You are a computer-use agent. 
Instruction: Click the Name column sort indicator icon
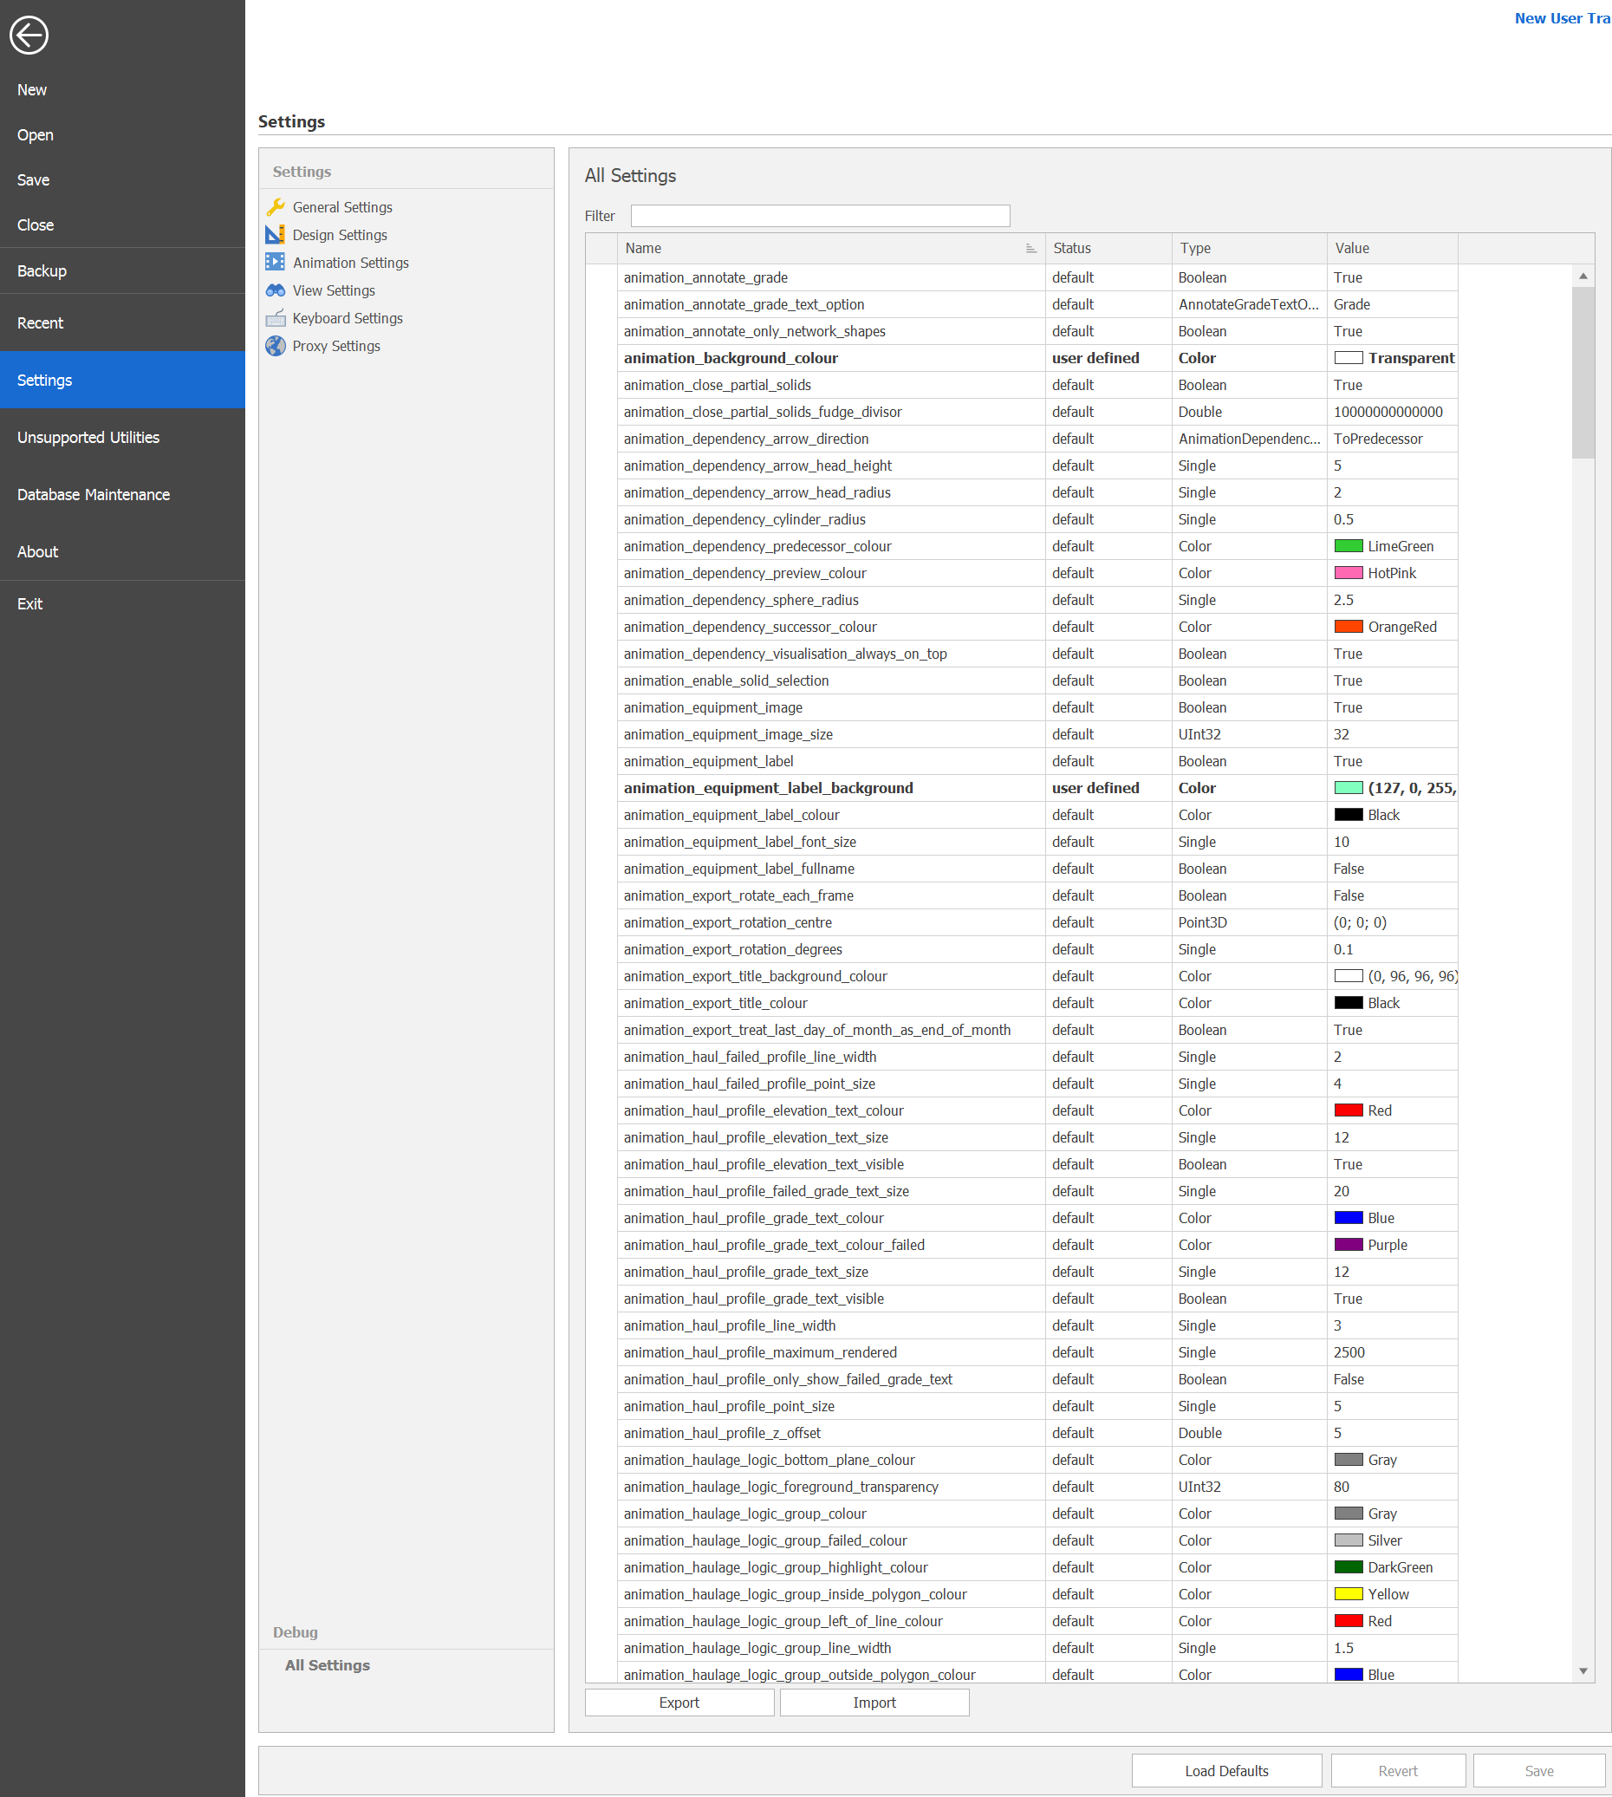tap(1030, 249)
